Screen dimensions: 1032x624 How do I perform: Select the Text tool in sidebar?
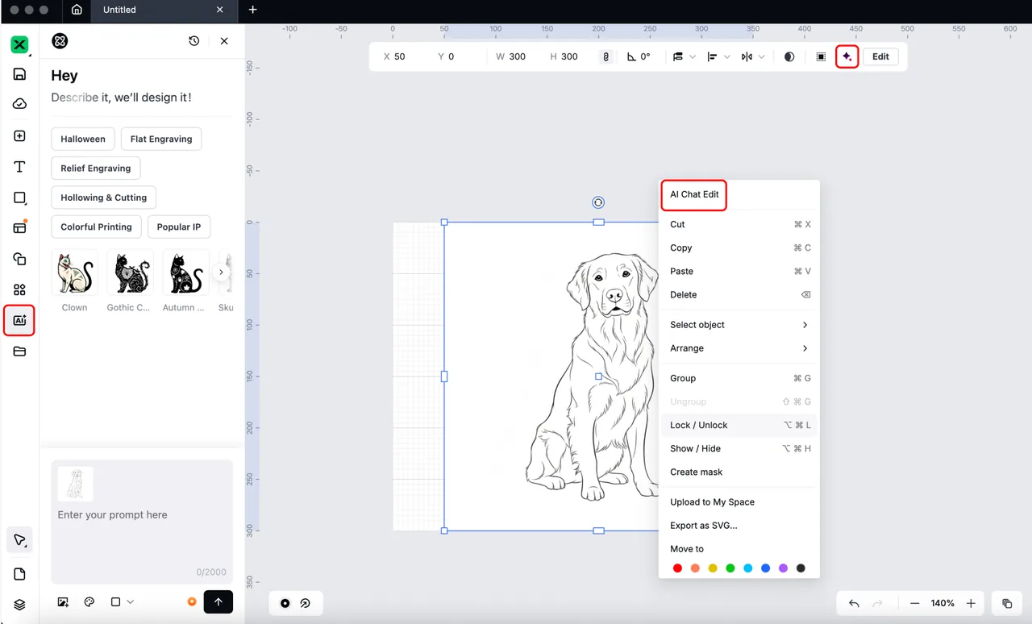(x=20, y=167)
